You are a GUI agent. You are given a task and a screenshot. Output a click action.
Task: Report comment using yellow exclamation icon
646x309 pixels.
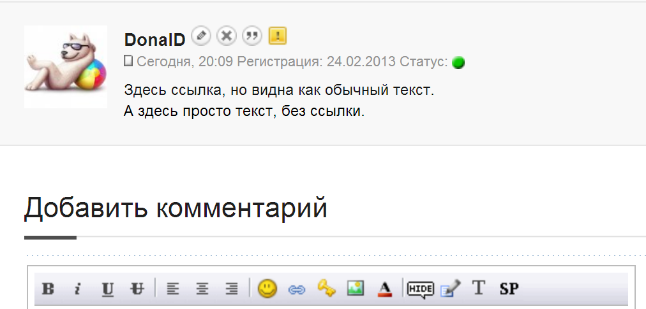tap(278, 36)
